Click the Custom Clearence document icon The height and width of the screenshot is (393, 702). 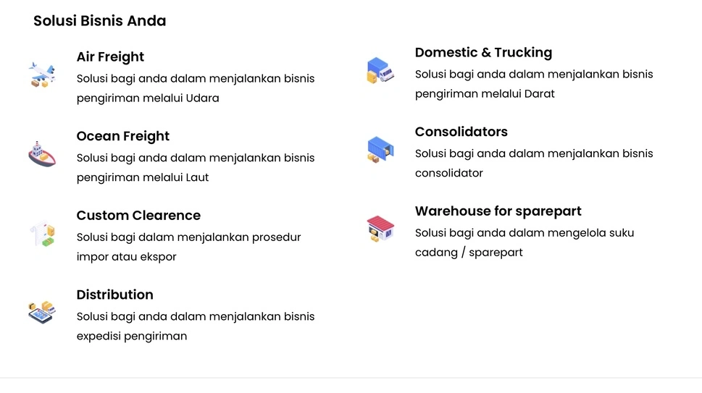(42, 233)
